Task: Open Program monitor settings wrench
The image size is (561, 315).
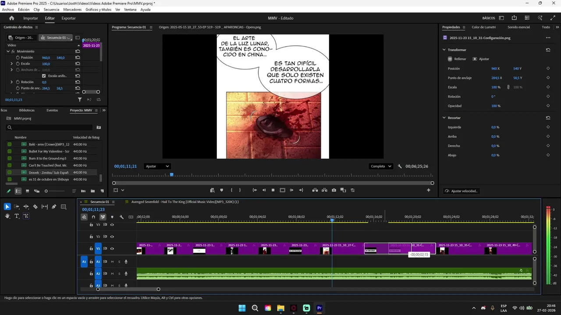Action: [x=400, y=166]
